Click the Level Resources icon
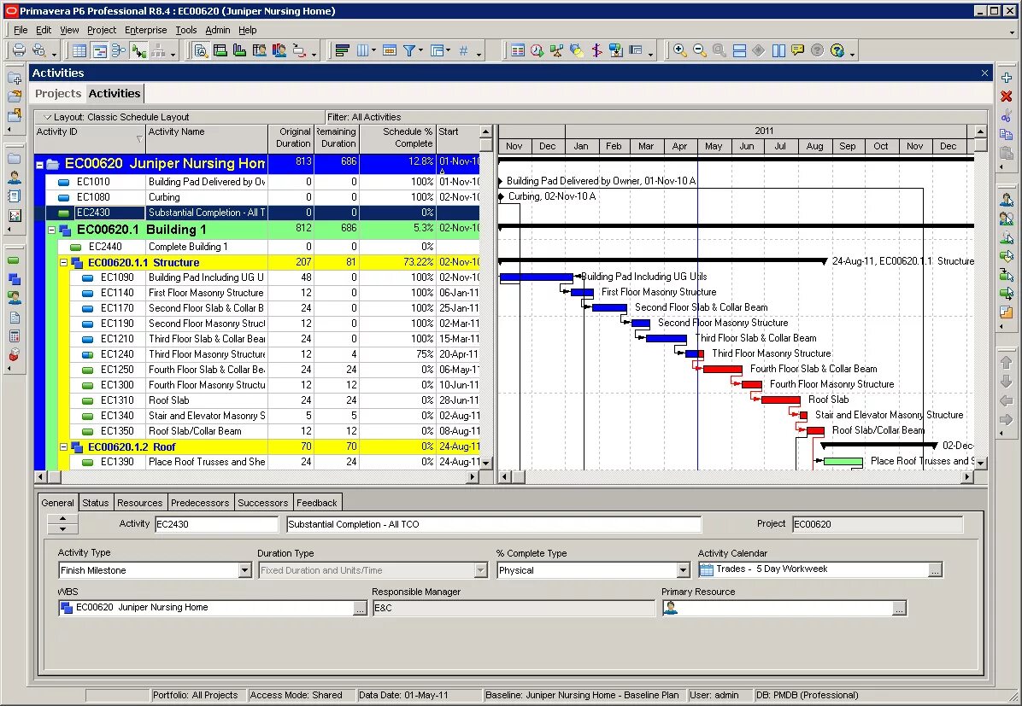Viewport: 1022px width, 706px height. pos(556,50)
